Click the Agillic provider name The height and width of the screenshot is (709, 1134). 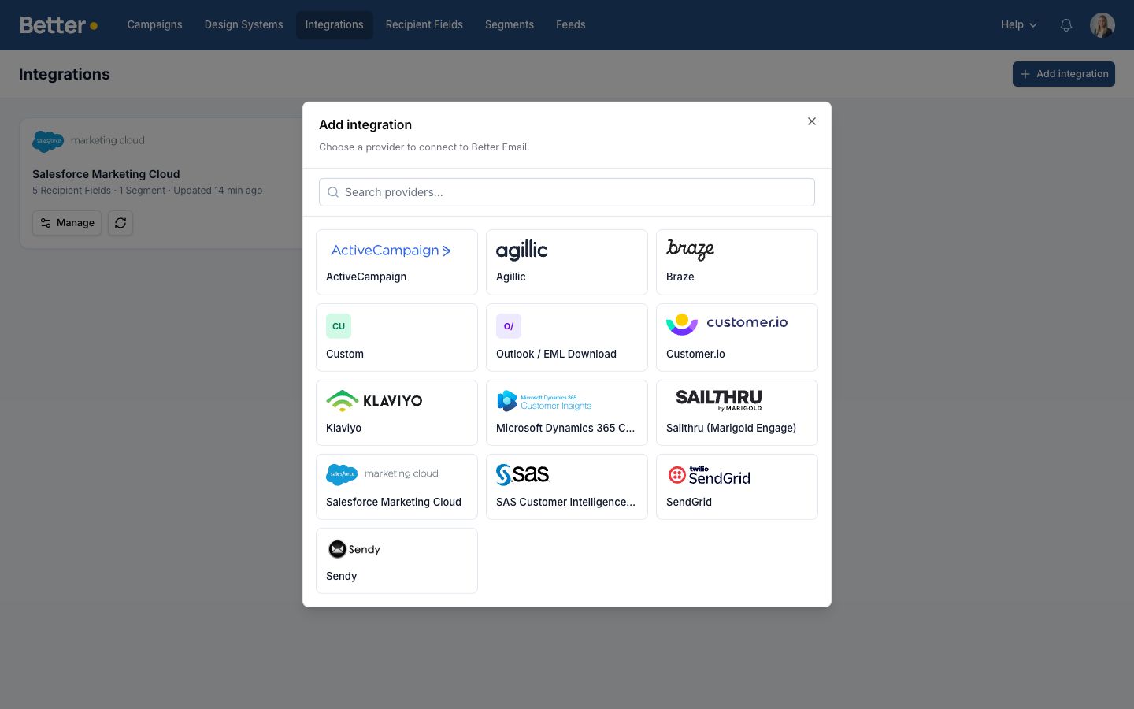pos(511,277)
